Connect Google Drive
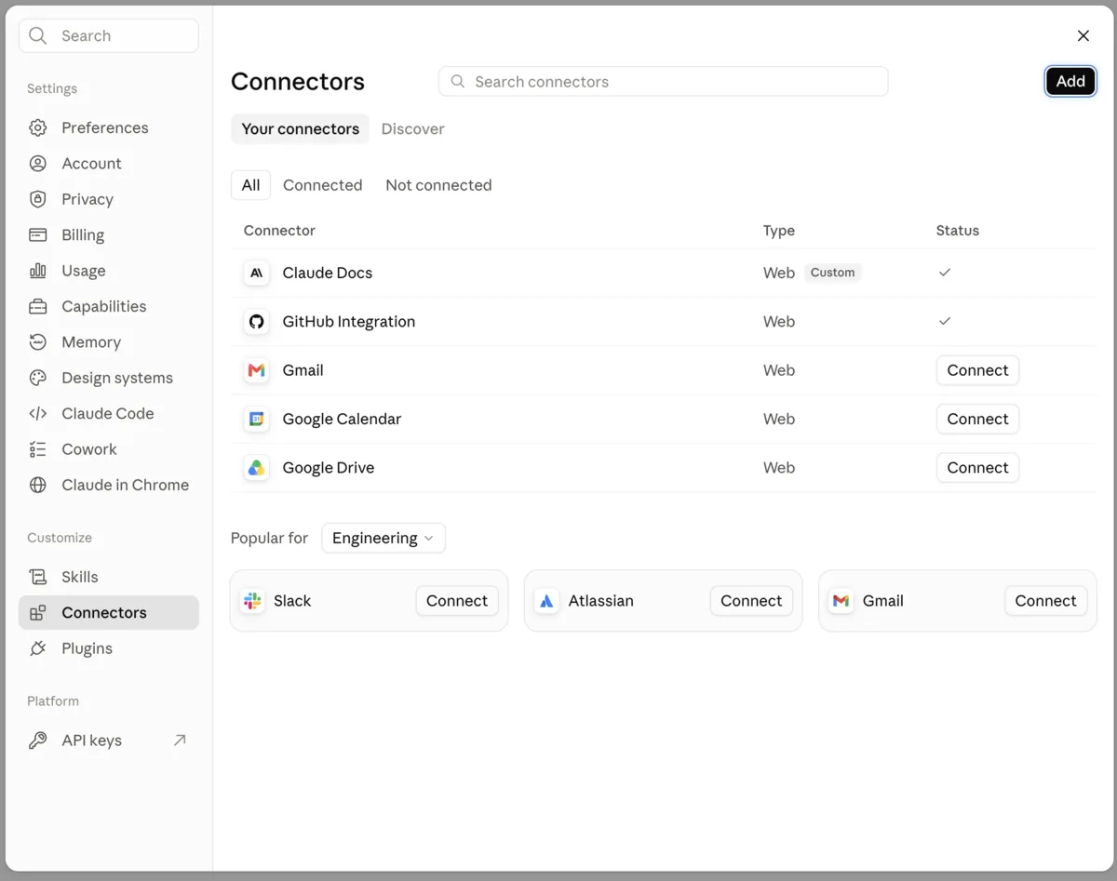 pyautogui.click(x=977, y=468)
